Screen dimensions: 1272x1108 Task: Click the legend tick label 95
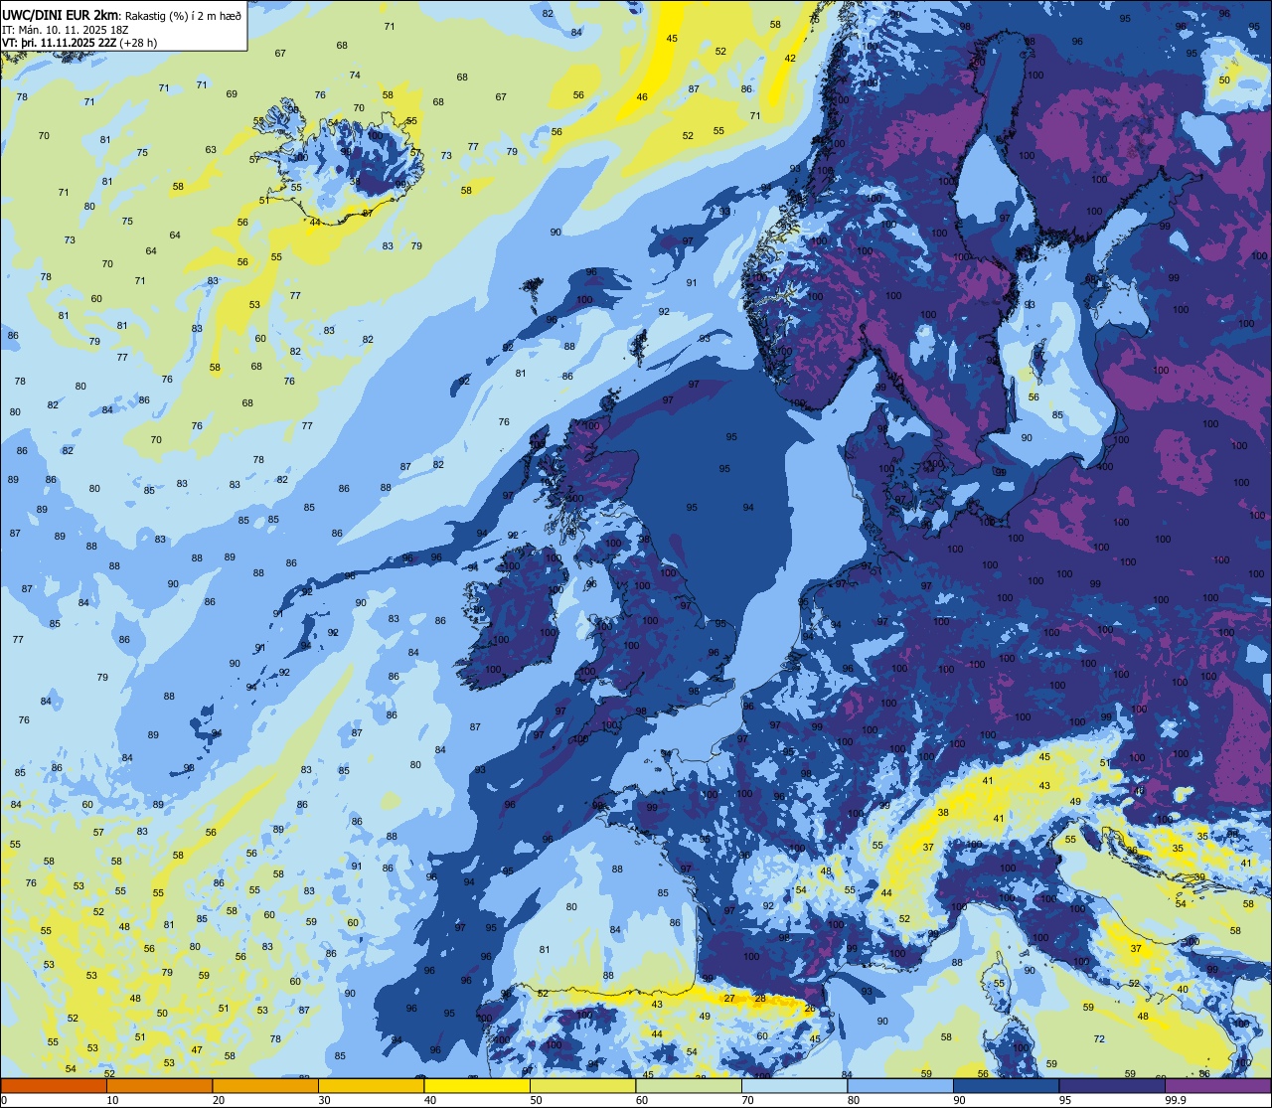click(1065, 1100)
